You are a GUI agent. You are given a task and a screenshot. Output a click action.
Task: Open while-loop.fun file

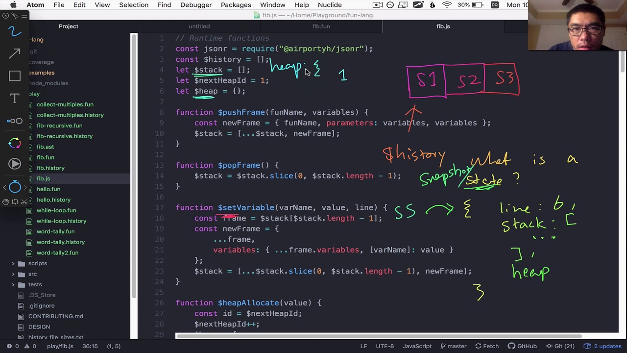[x=56, y=210]
